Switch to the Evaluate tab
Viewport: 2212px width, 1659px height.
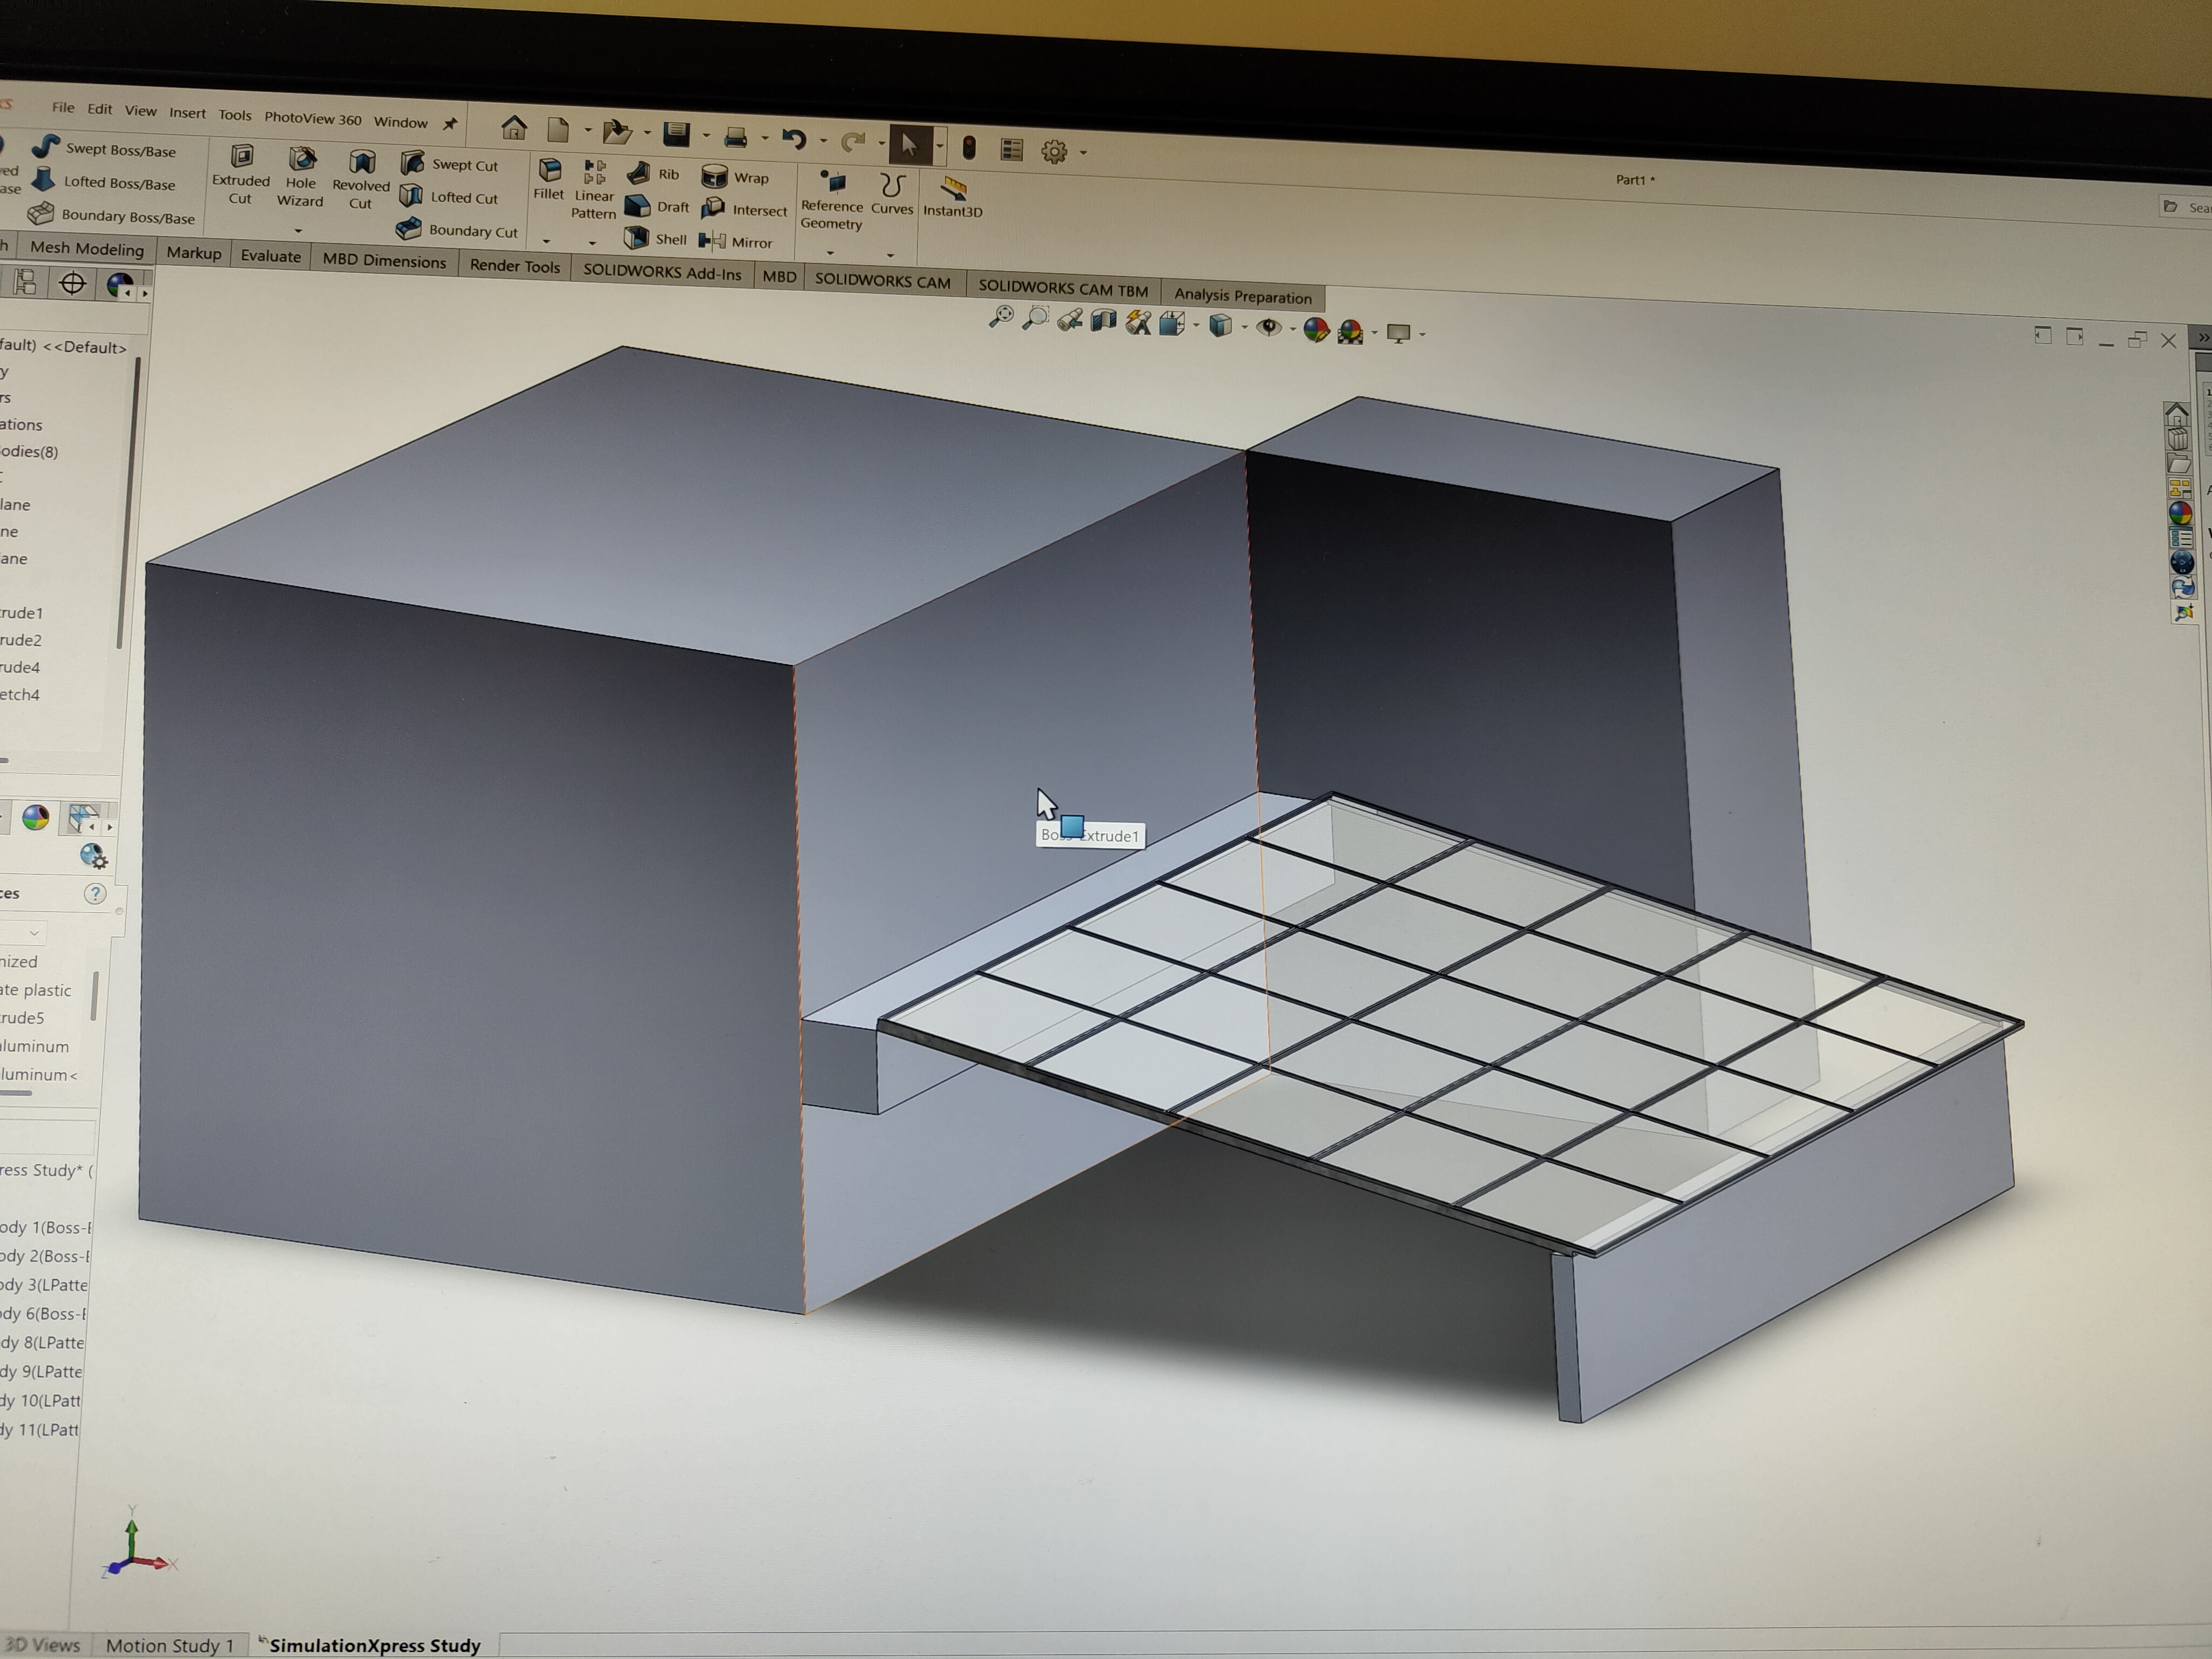pyautogui.click(x=270, y=256)
